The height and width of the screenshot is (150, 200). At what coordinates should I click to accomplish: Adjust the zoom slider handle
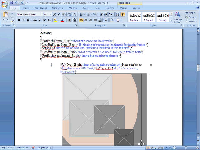click(x=186, y=148)
